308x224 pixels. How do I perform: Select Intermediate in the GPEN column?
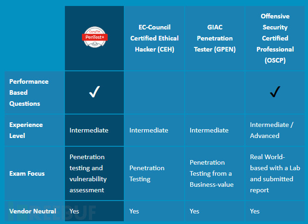(x=209, y=130)
